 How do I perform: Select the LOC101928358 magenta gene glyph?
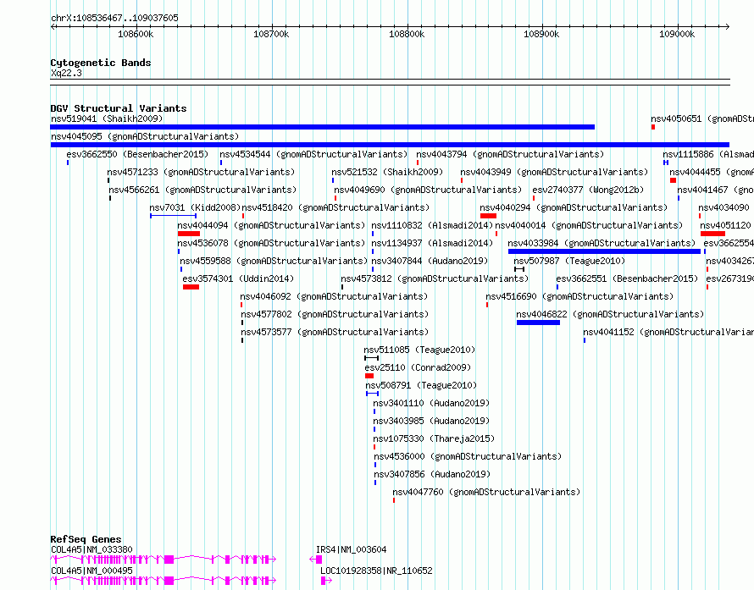[x=326, y=581]
